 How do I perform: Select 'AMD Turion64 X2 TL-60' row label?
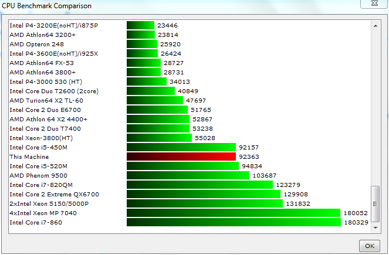point(46,101)
